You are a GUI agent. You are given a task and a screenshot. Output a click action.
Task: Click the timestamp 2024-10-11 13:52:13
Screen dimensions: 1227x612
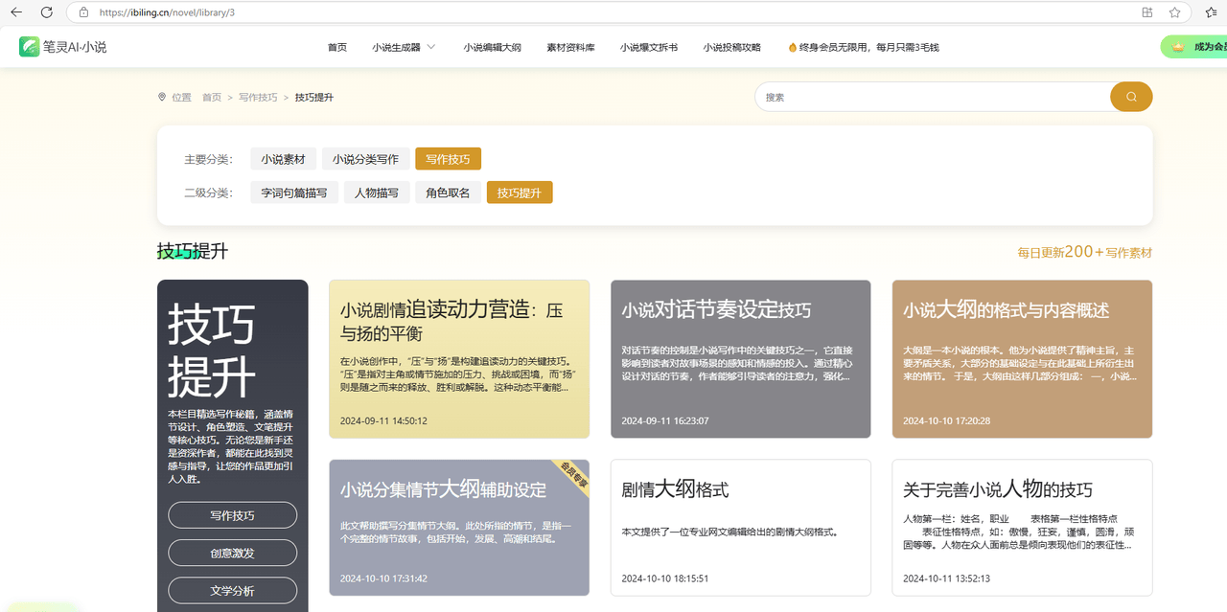coord(947,578)
